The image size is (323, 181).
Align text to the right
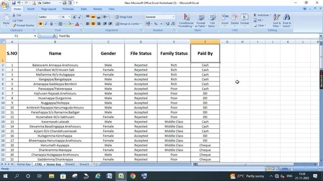[99, 24]
